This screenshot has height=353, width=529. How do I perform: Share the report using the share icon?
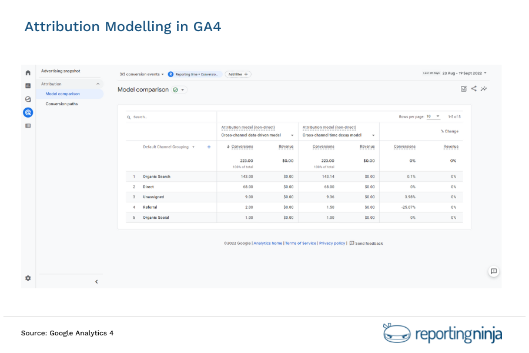tap(474, 88)
